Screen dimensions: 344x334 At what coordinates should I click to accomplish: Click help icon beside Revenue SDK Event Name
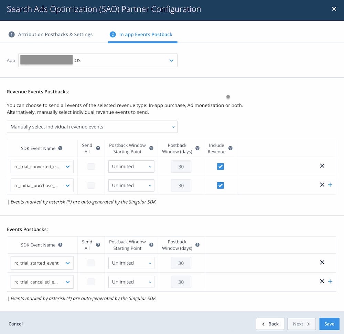tap(60, 148)
